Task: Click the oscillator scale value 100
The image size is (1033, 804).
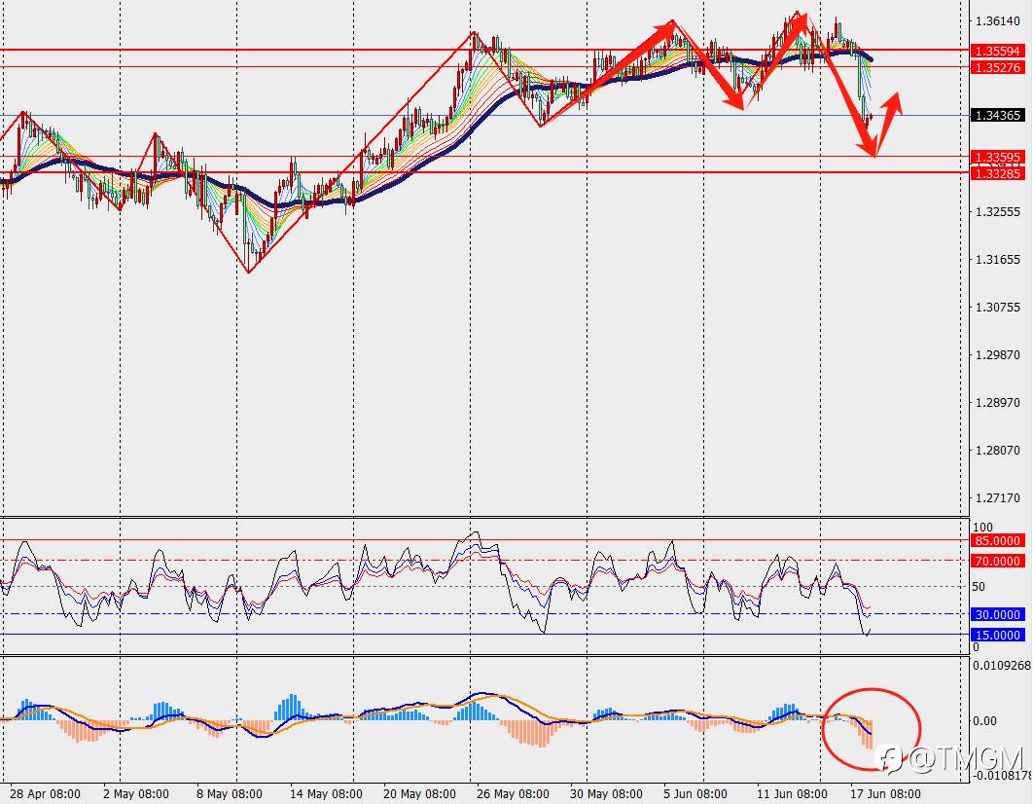Action: coord(982,528)
